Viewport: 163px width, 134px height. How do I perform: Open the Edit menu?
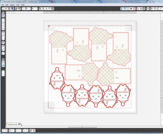[7, 5]
